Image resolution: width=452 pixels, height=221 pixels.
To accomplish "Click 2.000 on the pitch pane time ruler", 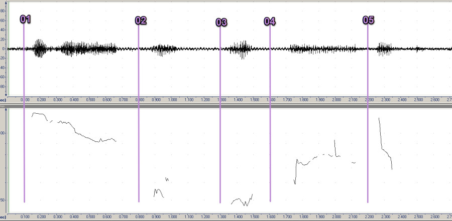I will point(336,216).
